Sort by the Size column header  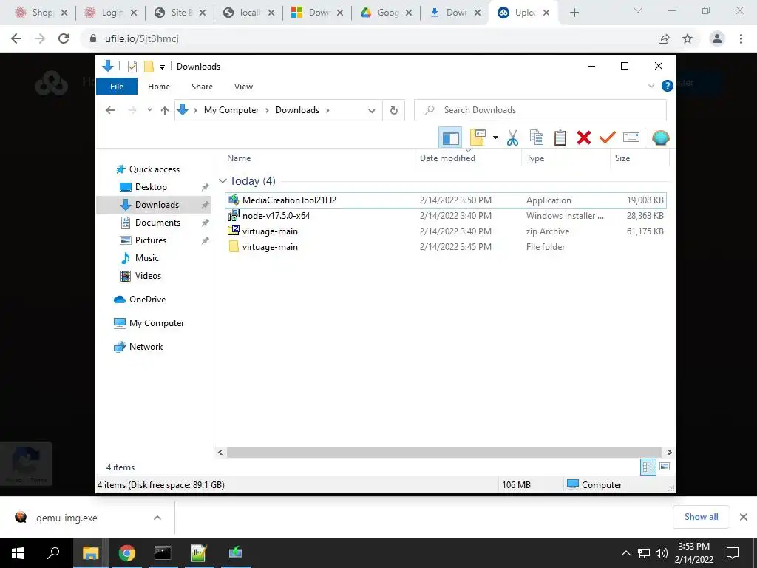(639, 158)
